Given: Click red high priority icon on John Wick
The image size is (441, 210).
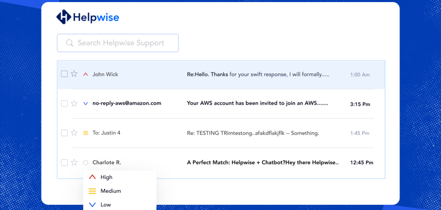Looking at the screenshot, I should pos(86,75).
